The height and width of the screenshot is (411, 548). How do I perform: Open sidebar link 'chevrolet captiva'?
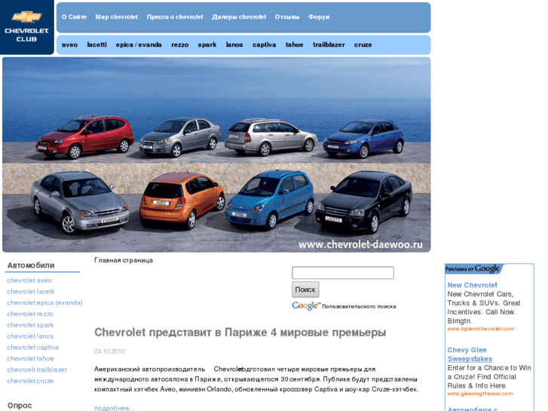tap(32, 348)
